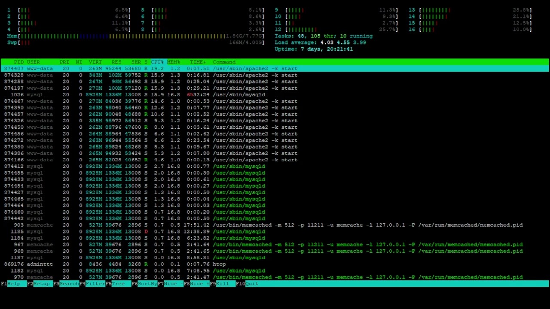Sort by the PRI column header

tap(64, 62)
